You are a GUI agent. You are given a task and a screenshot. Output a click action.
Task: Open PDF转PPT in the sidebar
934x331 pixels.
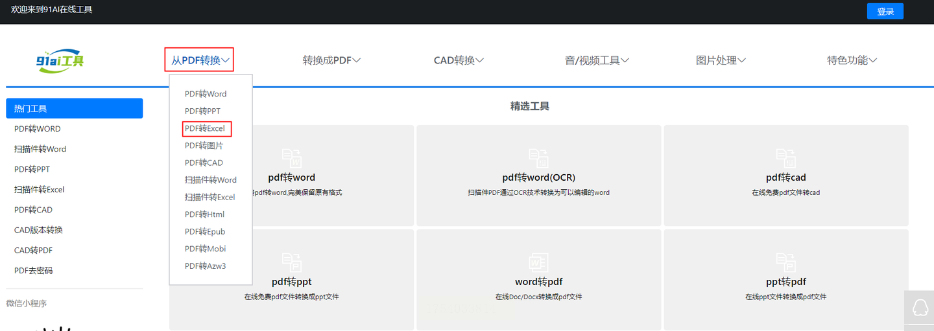[32, 169]
